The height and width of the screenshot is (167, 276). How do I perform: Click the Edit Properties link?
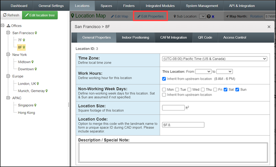coord(150,17)
